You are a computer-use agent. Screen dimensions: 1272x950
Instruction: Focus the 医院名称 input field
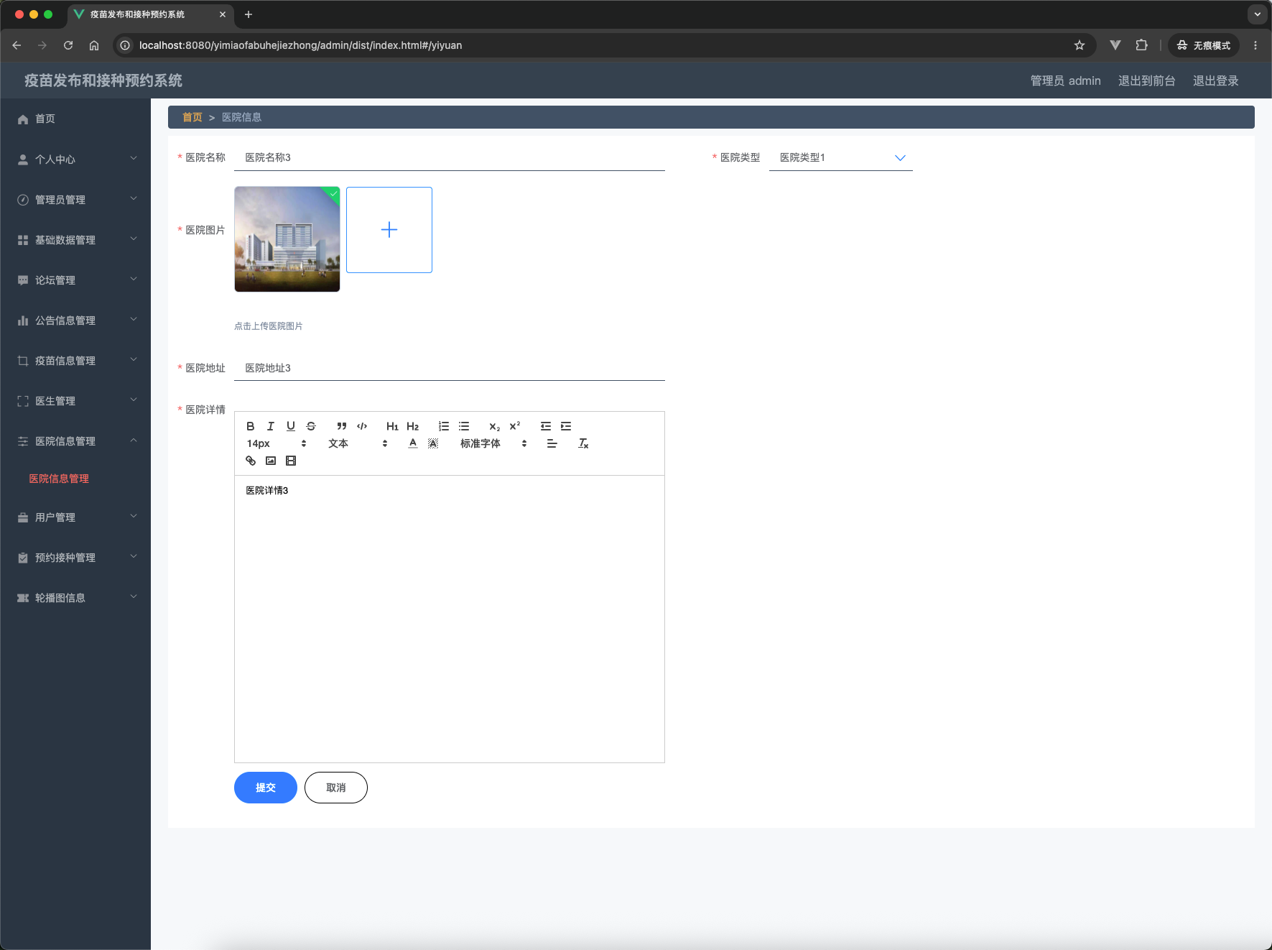[450, 157]
